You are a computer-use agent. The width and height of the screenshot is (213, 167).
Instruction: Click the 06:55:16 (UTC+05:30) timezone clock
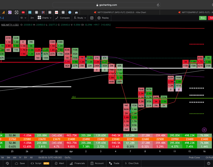coord(50,158)
